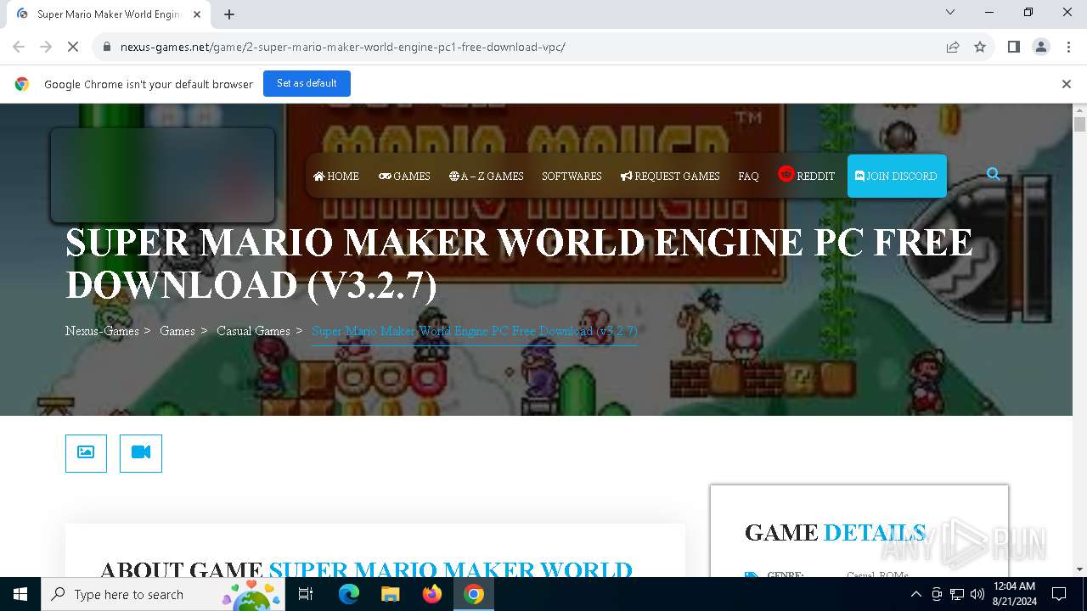
Task: Click Set as default button
Action: pyautogui.click(x=307, y=83)
